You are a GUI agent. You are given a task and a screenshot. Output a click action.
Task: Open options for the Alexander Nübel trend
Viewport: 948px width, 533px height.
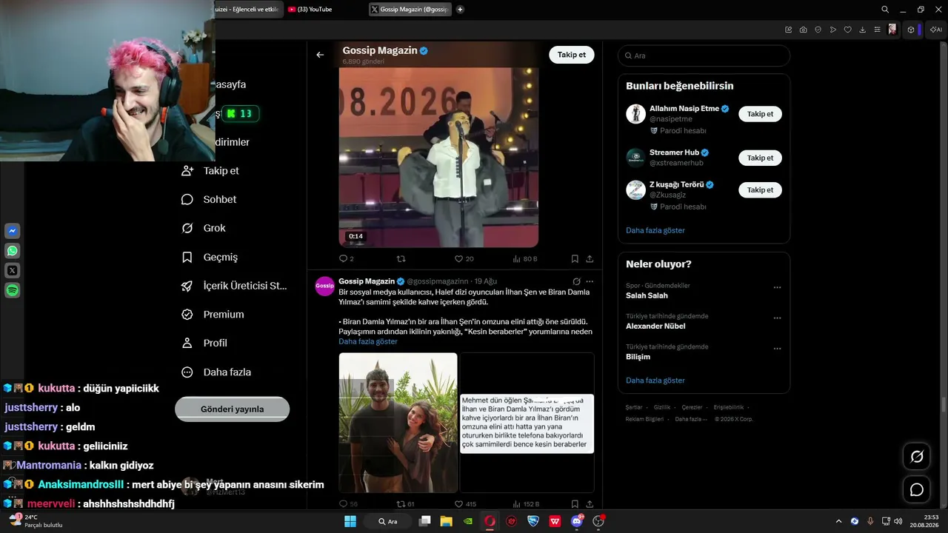[x=777, y=318]
